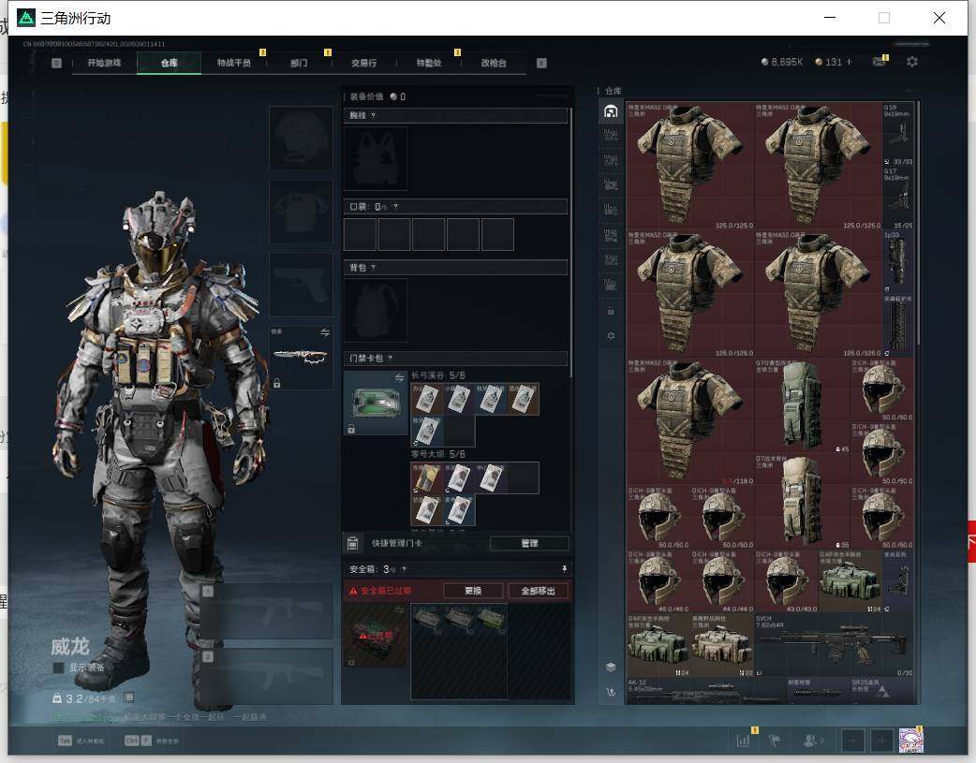Select the green keycard case item
Screen dimensions: 976x763
[x=376, y=403]
